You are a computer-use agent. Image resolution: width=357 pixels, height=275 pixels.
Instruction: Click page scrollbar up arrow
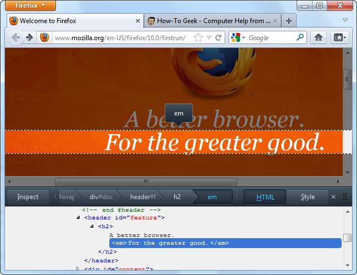coord(348,53)
